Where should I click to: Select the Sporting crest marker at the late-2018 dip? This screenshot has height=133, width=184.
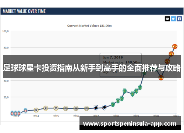(x=132, y=94)
